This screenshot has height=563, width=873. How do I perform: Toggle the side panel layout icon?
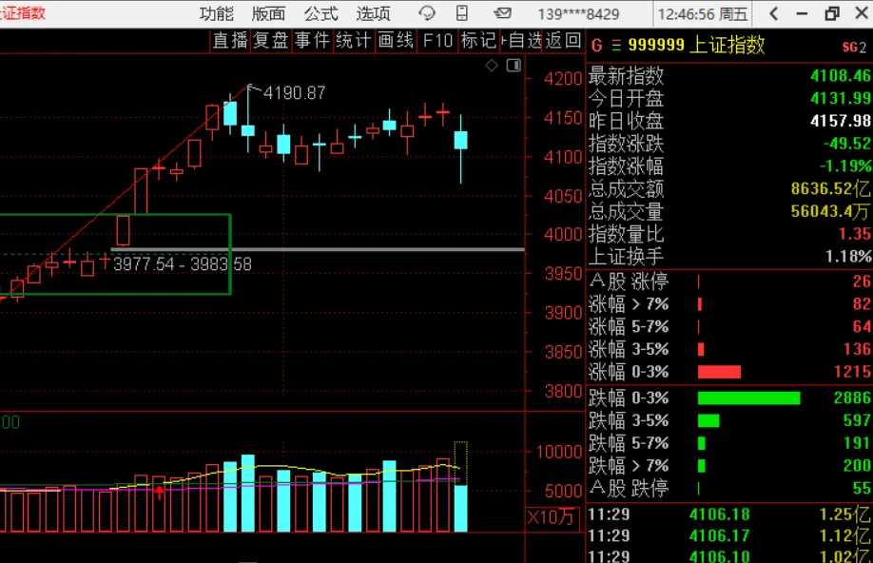click(514, 66)
